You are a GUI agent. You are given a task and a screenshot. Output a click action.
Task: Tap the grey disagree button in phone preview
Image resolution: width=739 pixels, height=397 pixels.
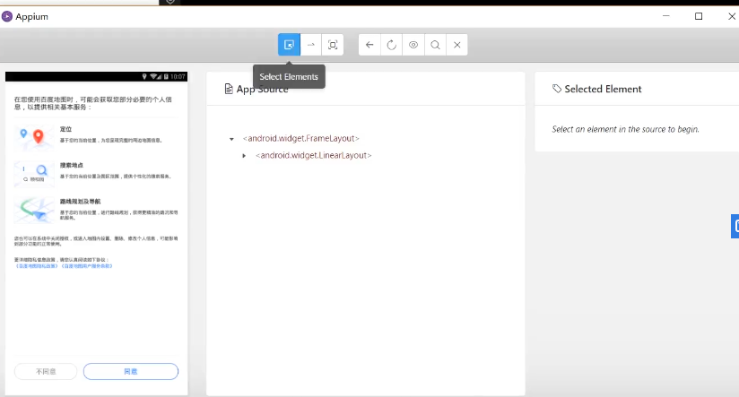pyautogui.click(x=46, y=372)
